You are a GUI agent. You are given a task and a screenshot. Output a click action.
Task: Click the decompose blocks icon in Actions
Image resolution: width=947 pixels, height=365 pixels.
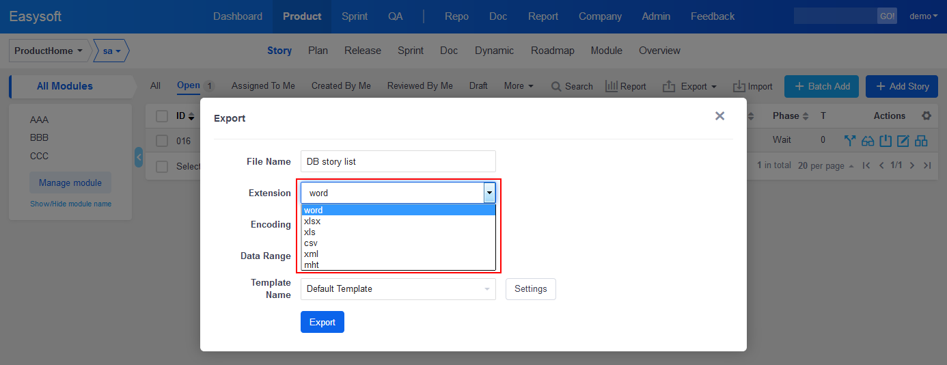(x=921, y=141)
